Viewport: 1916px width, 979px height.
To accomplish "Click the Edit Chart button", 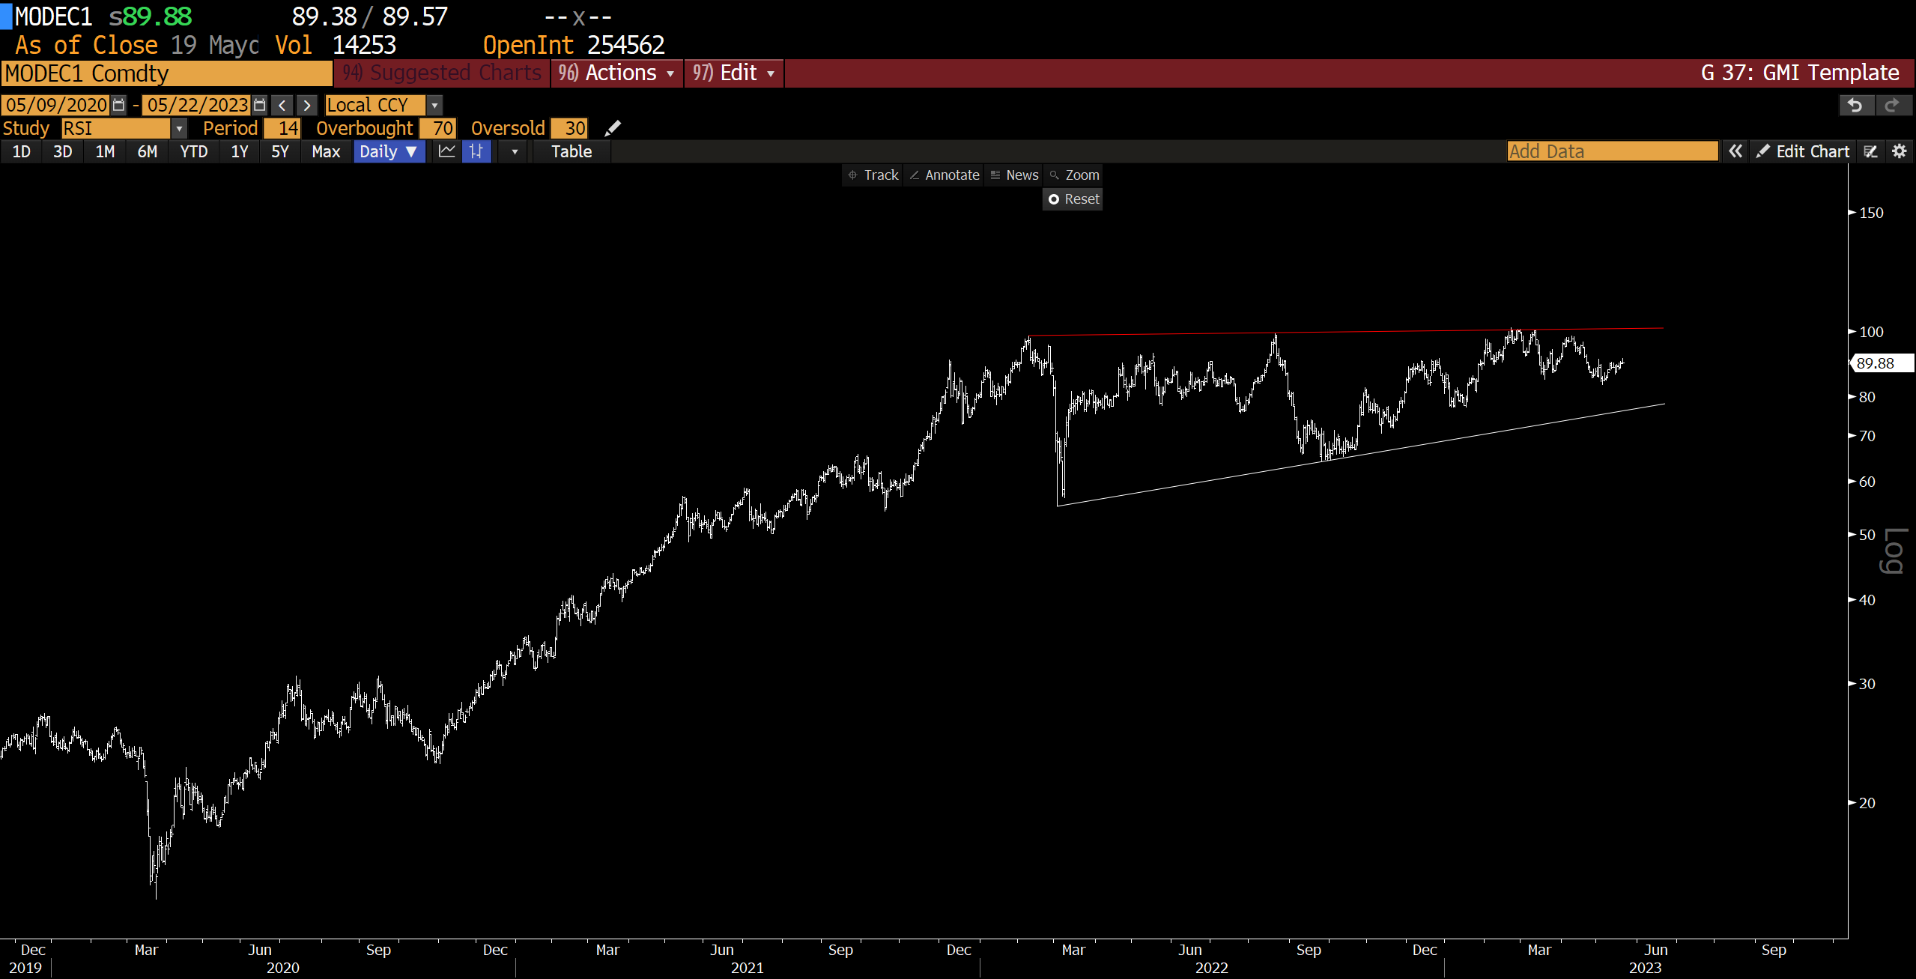I will tap(1802, 151).
